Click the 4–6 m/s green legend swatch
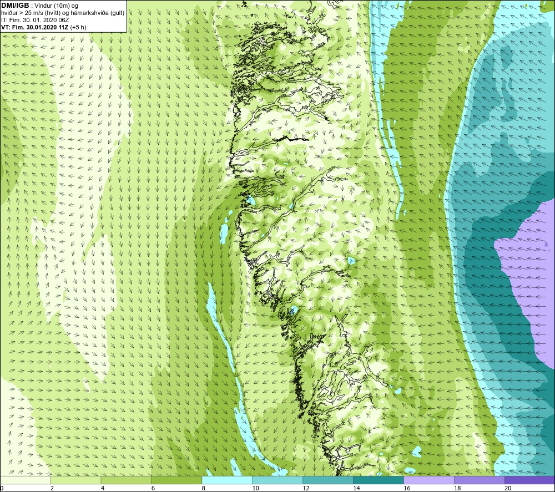Viewport: 555px width, 492px height. [126, 480]
